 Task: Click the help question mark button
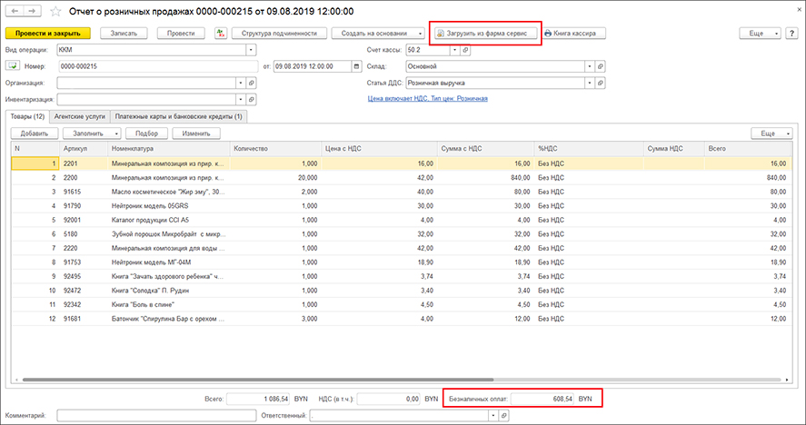pos(791,33)
